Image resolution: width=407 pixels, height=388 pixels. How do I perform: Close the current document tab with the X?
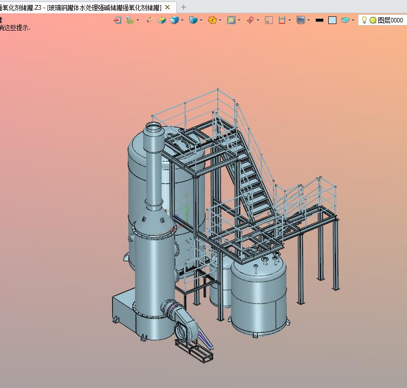click(167, 7)
